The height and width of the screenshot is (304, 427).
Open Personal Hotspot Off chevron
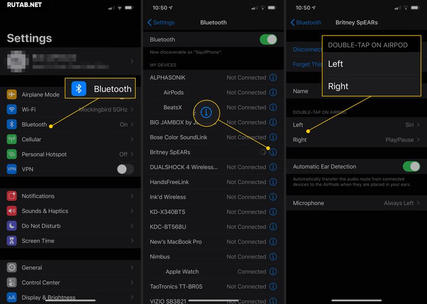[132, 154]
